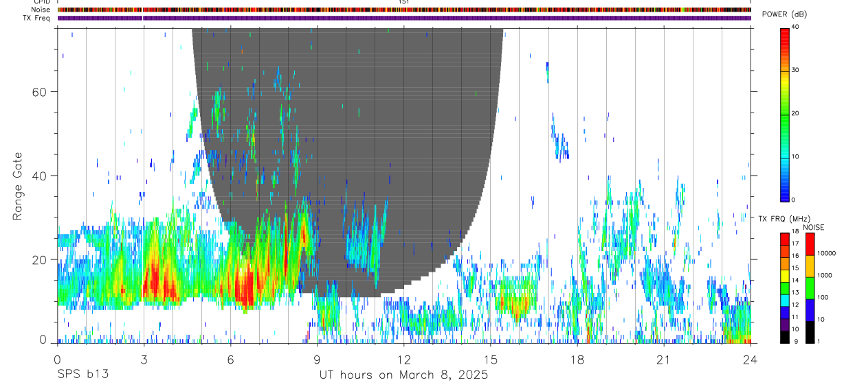Click the x-axis hour tick '3'
This screenshot has height=389, width=844.
[x=143, y=359]
